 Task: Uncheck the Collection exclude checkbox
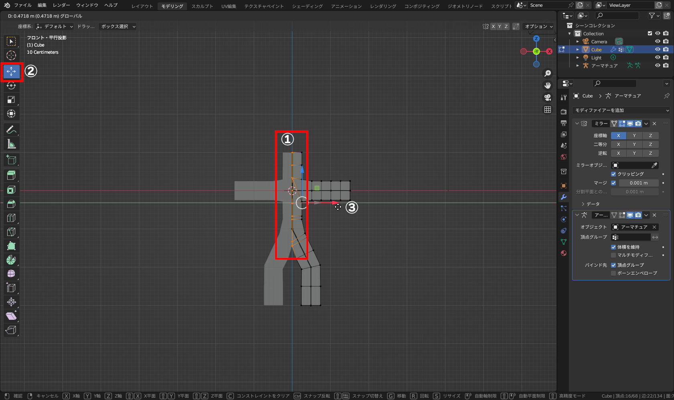coord(650,33)
